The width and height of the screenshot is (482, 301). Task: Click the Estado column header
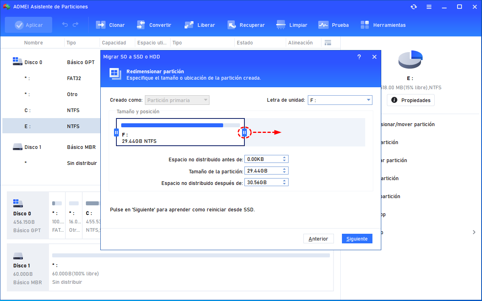tap(245, 43)
